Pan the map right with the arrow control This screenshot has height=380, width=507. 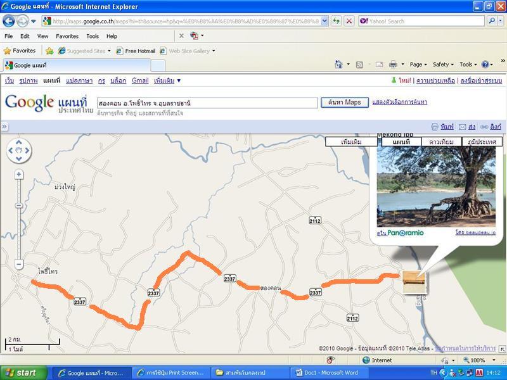(27, 150)
